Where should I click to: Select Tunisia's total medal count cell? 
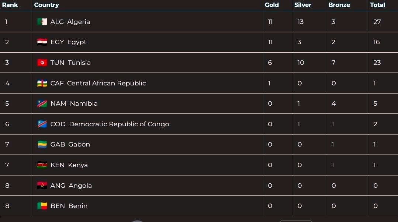click(x=377, y=63)
